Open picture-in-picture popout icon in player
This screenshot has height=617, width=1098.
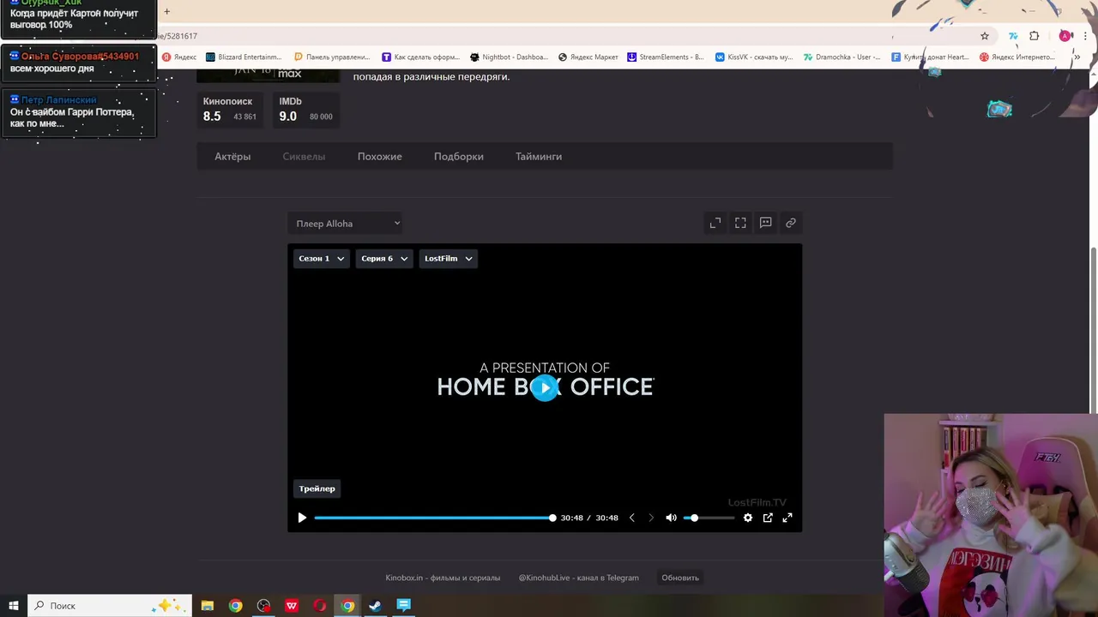coord(768,518)
